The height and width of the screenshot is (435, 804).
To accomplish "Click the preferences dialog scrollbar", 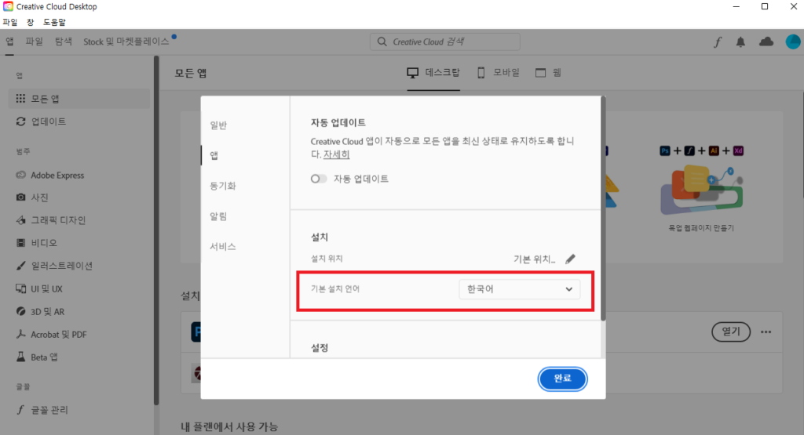I will coord(603,208).
